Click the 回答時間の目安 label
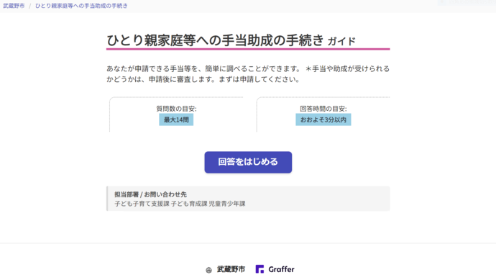 (323, 109)
